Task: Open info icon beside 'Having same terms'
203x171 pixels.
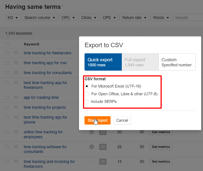Action: [x=62, y=6]
